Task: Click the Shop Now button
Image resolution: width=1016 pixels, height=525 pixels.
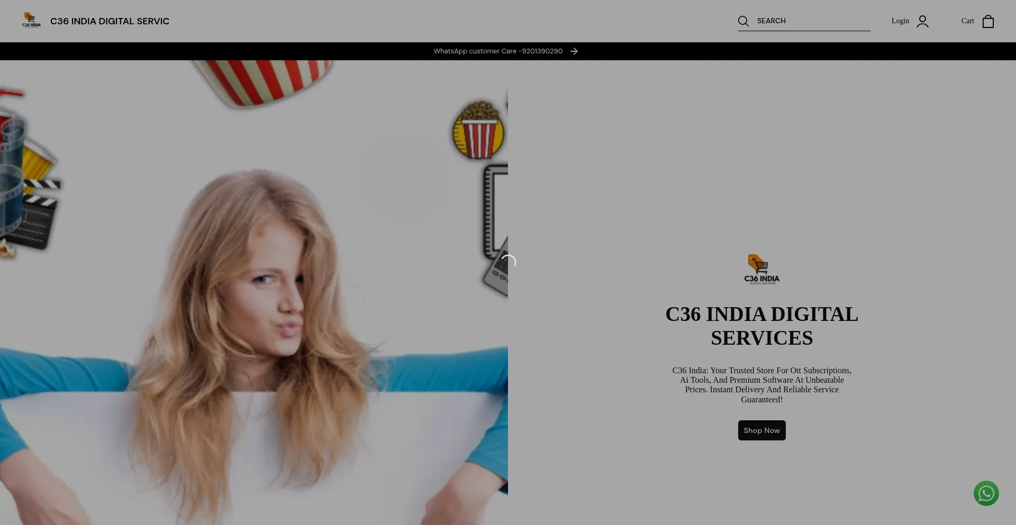Action: pos(761,430)
